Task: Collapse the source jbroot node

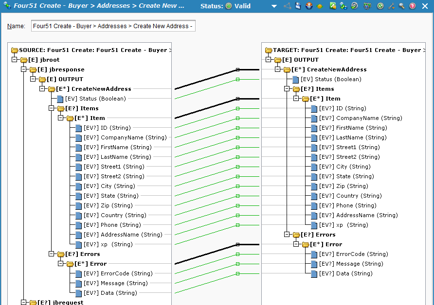Action: (15, 60)
